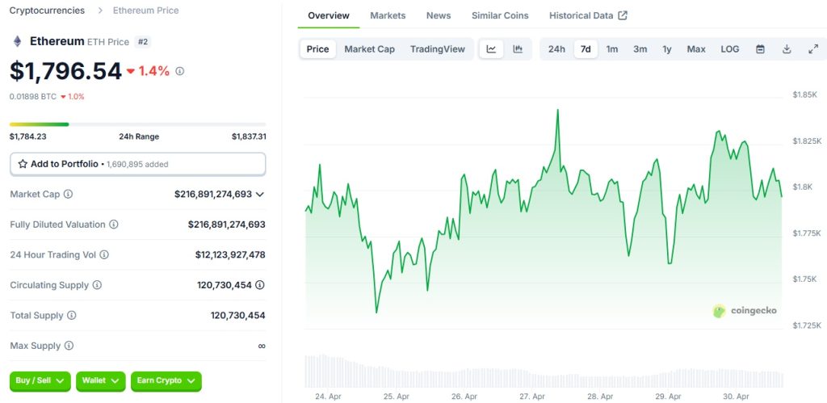
Task: Open the Wallet dropdown
Action: pos(101,381)
